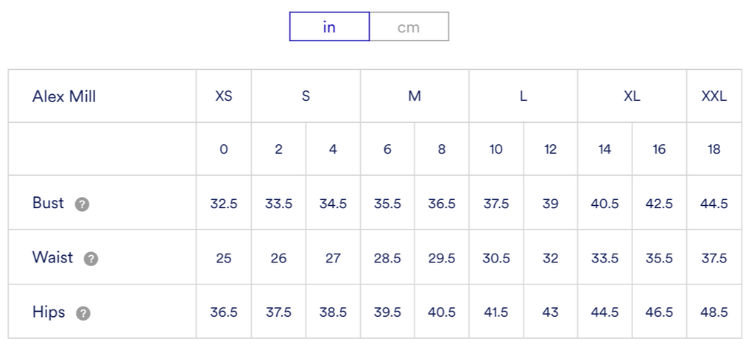Click the Bust row label
The image size is (754, 347).
pyautogui.click(x=49, y=203)
